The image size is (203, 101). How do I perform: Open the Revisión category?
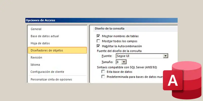(x=36, y=58)
